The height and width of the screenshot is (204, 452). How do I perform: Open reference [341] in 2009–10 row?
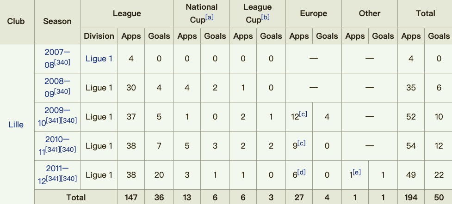coord(54,120)
